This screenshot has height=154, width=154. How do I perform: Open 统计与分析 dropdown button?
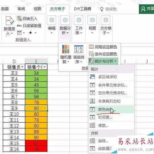[103, 61]
